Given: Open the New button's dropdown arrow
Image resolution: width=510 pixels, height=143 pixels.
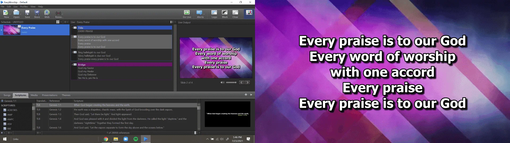Looking at the screenshot, I should (10, 14).
